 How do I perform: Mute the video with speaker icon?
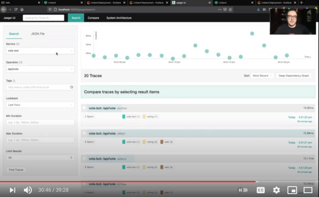coord(28,190)
